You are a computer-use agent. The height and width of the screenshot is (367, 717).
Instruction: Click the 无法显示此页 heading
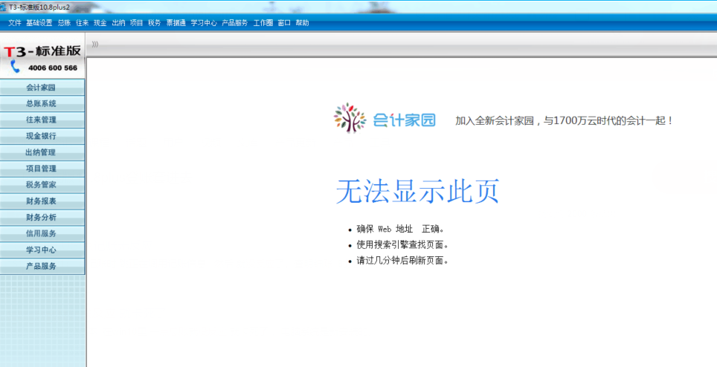point(417,191)
